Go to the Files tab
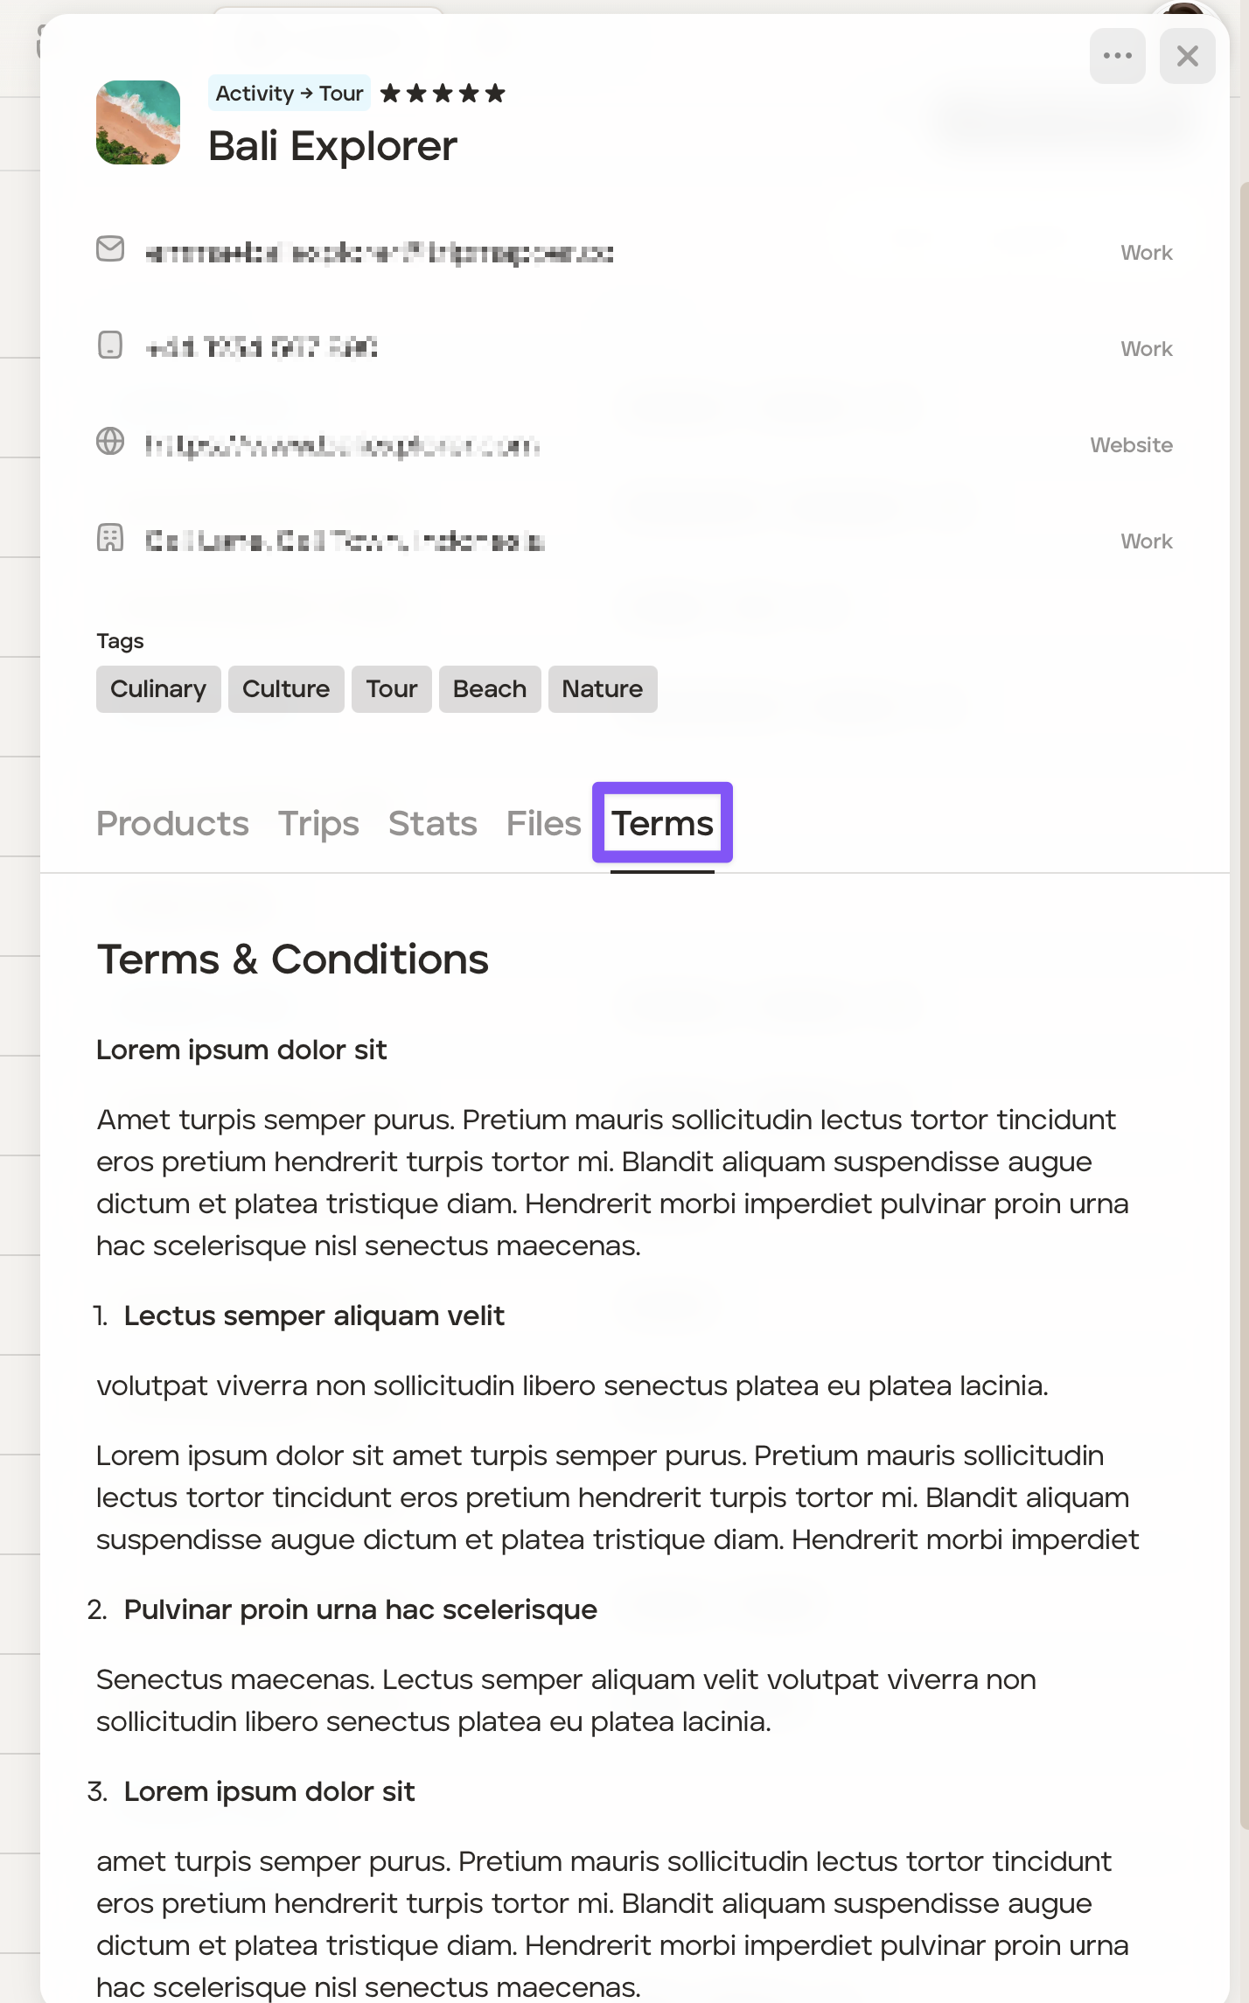 (x=543, y=824)
